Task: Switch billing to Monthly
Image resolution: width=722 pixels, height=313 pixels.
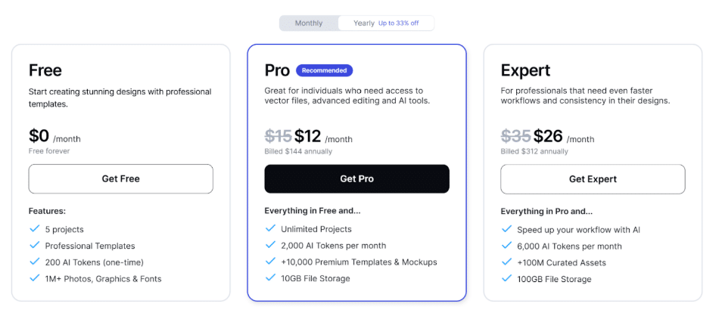Action: 309,23
